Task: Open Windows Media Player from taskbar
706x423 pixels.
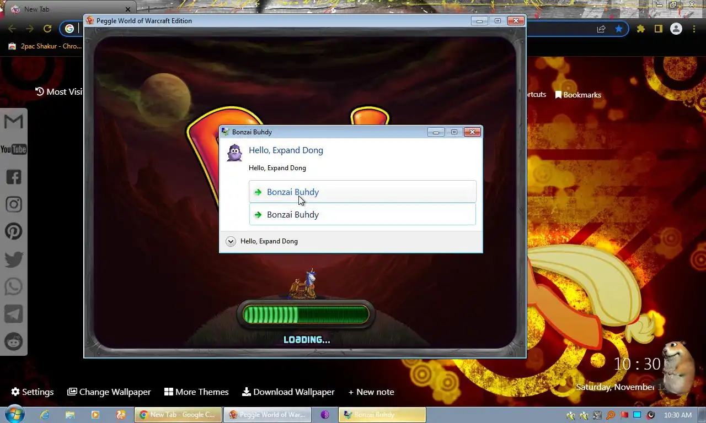Action: pos(95,415)
